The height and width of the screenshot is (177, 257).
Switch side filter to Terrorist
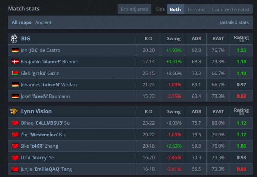(196, 9)
